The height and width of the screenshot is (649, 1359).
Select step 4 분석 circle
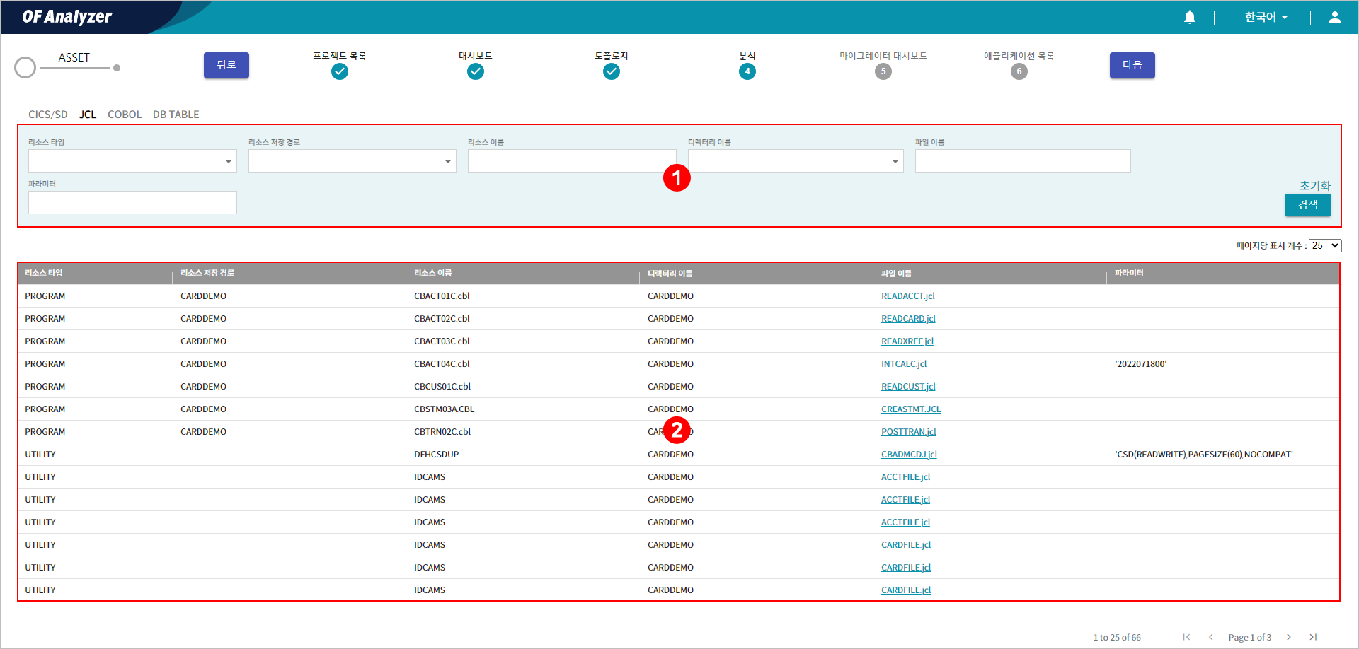(747, 71)
